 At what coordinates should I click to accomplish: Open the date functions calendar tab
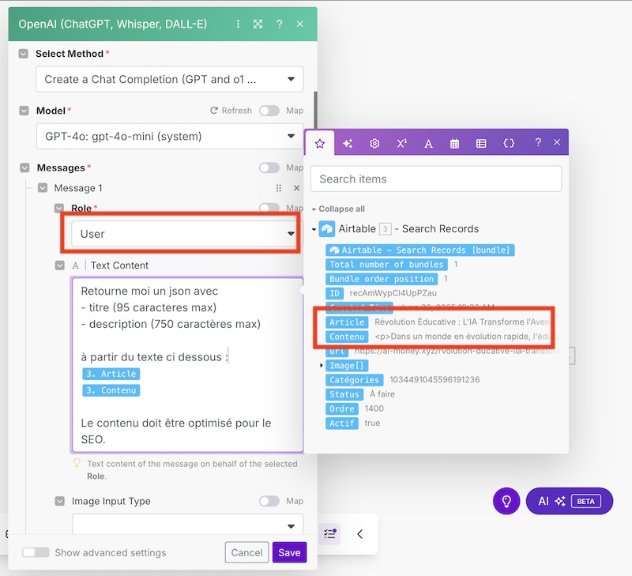(x=454, y=144)
